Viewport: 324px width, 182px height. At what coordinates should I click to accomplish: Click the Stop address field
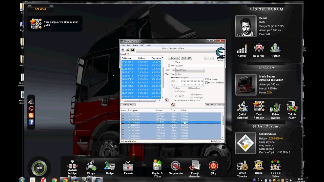[x=191, y=85]
